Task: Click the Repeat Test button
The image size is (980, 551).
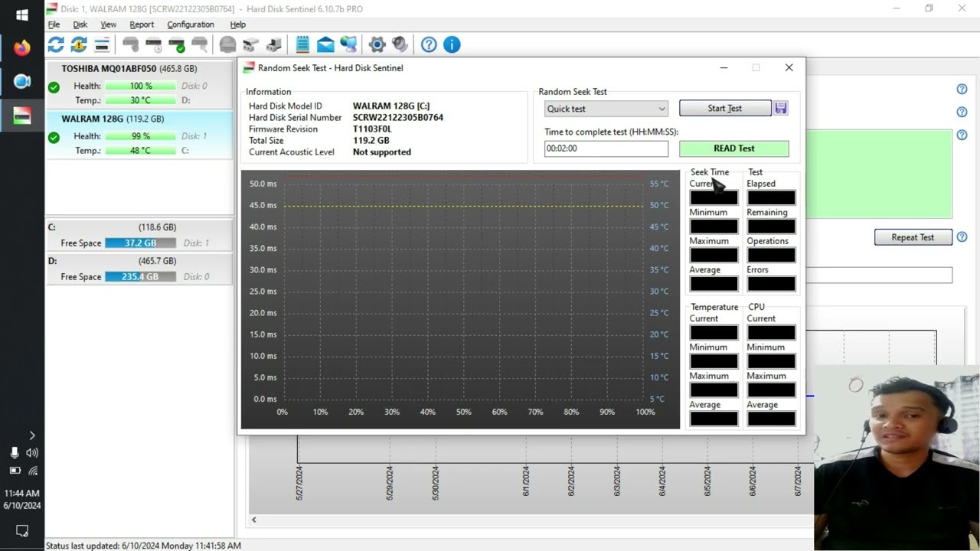Action: (x=913, y=237)
